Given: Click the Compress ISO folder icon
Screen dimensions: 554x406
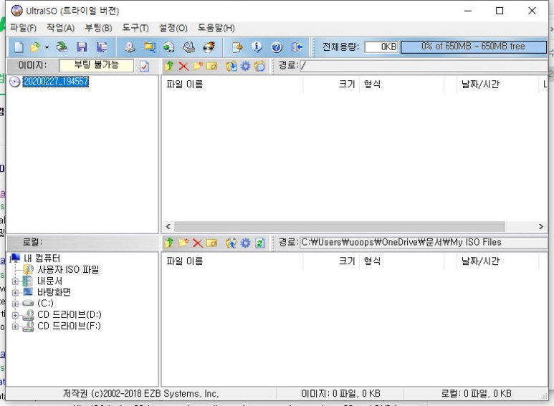Looking at the screenshot, I should click(150, 47).
